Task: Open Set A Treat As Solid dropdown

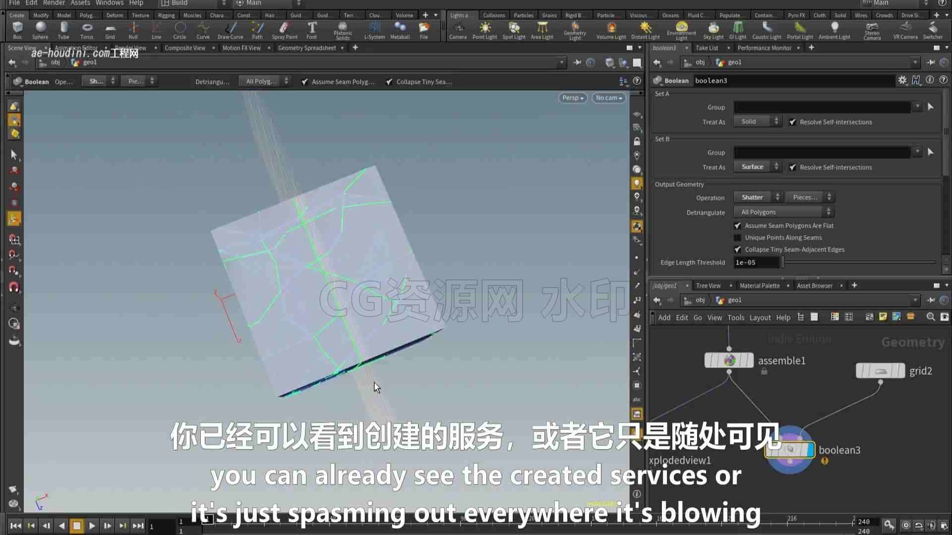Action: point(757,121)
